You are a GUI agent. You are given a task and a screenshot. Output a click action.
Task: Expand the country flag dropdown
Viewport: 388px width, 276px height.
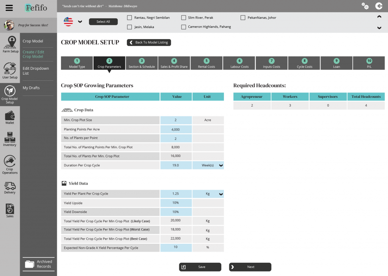tap(80, 22)
